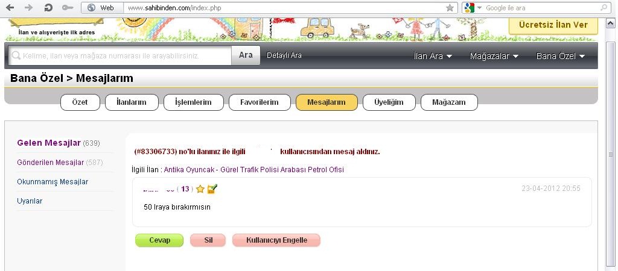Image resolution: width=618 pixels, height=271 pixels.
Task: Switch to the İlanlarım tab
Action: 132,102
